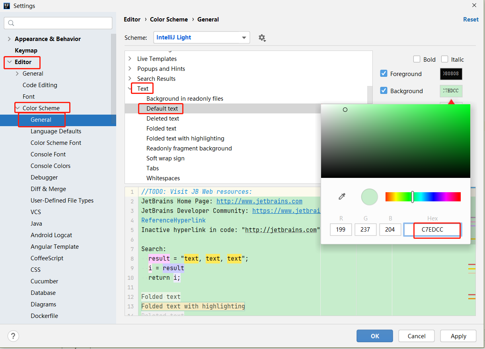Uncheck the Background checkbox
Viewport: 485px width, 349px height.
[384, 91]
